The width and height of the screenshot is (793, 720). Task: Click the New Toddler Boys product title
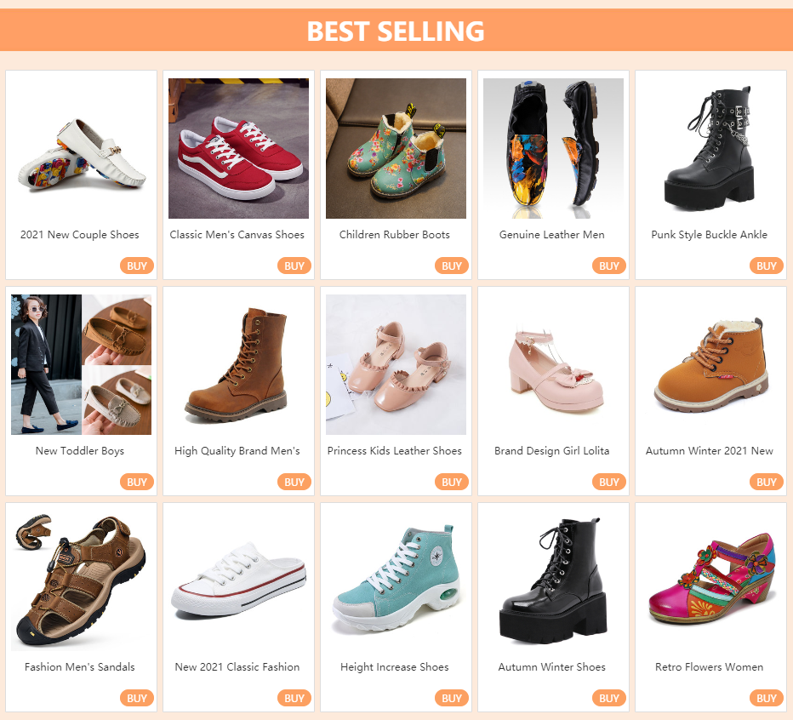(80, 451)
